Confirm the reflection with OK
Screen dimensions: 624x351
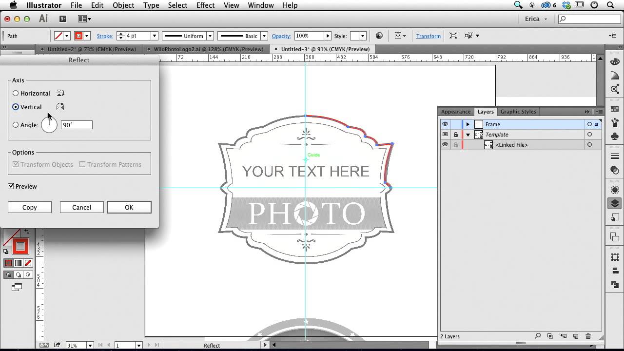[x=129, y=207]
